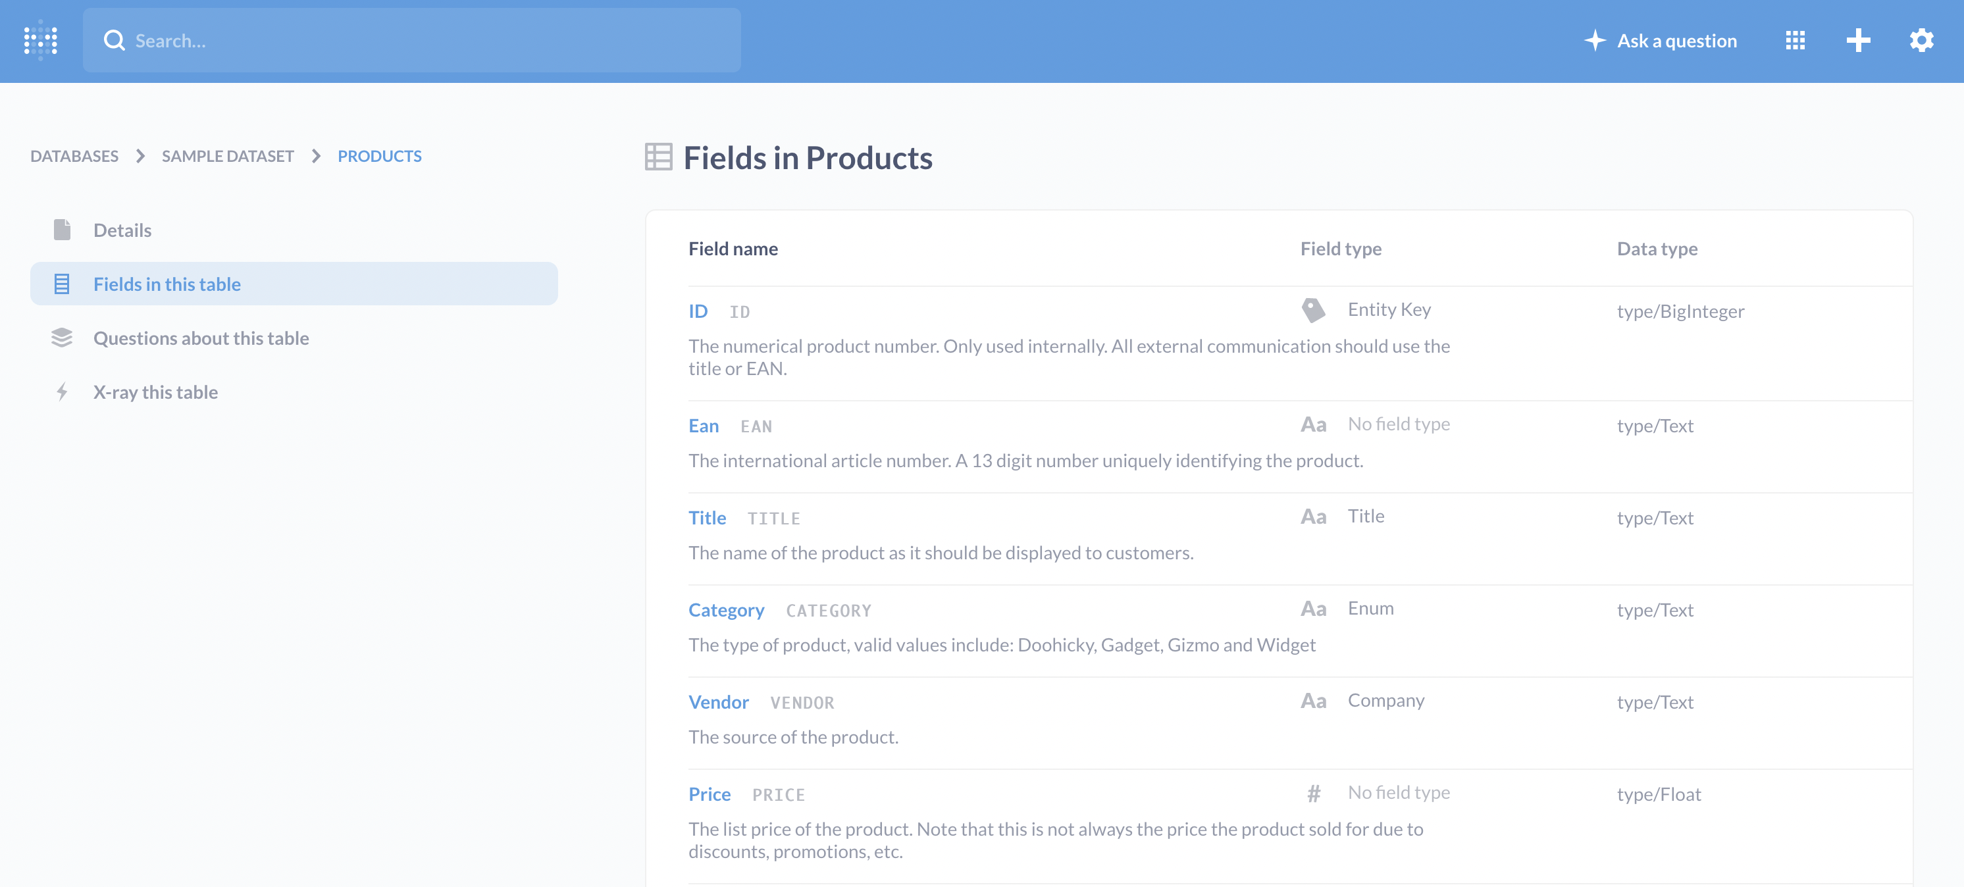Viewport: 1964px width, 887px height.
Task: Navigate to Sample Dataset breadcrumb
Action: (227, 156)
